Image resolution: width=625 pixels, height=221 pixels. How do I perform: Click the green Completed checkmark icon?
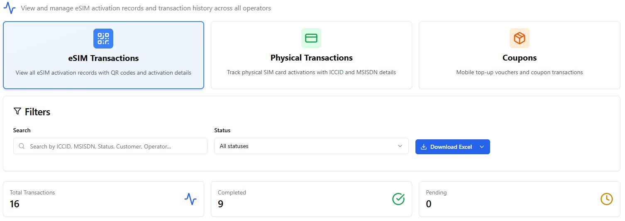point(398,199)
